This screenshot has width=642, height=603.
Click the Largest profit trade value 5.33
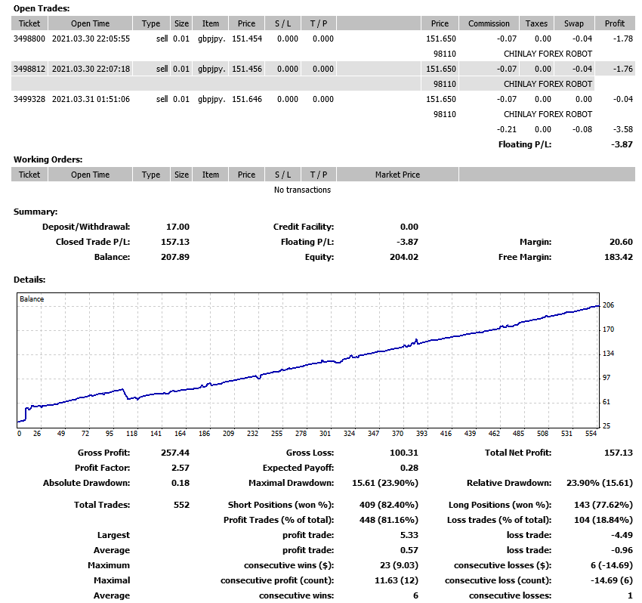click(x=409, y=535)
